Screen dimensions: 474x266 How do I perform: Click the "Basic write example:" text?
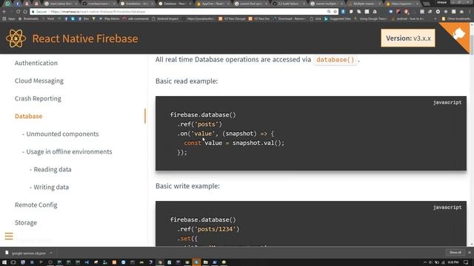coord(187,186)
